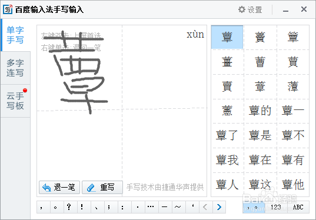
Task: Undo last stroke with 退一笔 button
Action: click(59, 188)
